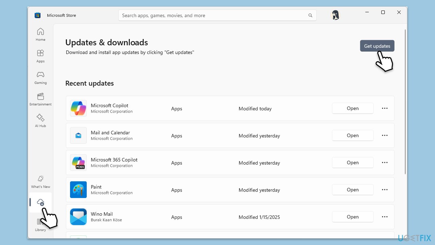Click the Wino Mail app icon
The width and height of the screenshot is (435, 245).
coord(78,217)
